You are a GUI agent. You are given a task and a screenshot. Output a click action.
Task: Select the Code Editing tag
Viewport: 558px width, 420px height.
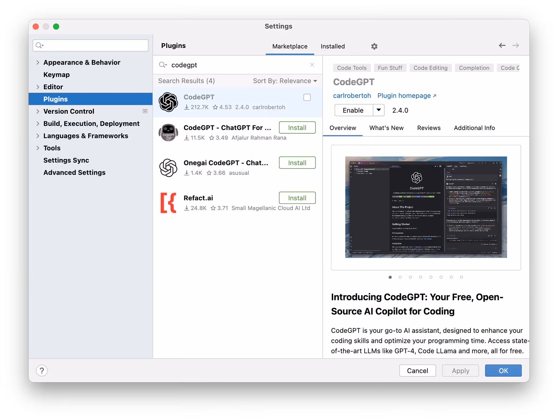[431, 68]
